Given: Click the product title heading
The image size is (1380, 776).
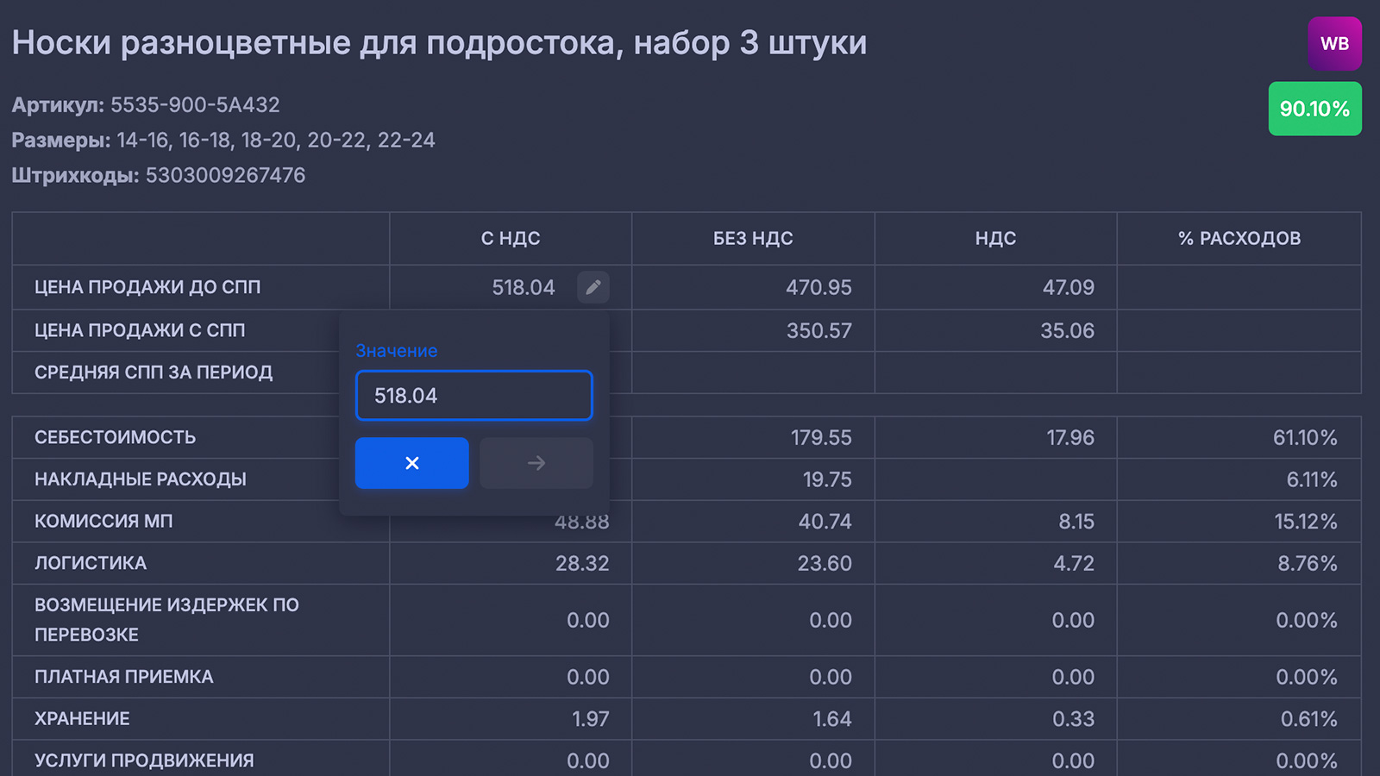Looking at the screenshot, I should pos(439,43).
